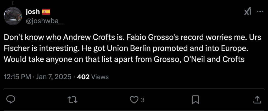Screen dimensions: 268x111
Task: Click the display name josh
Action: click(33, 11)
